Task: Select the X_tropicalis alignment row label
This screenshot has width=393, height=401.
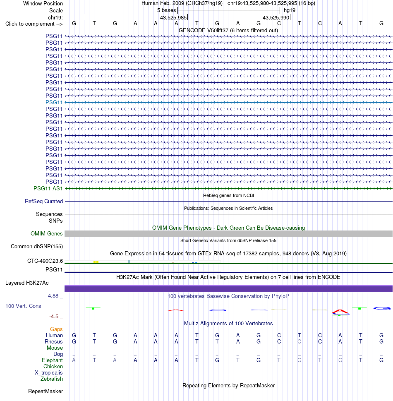Action: (48, 372)
